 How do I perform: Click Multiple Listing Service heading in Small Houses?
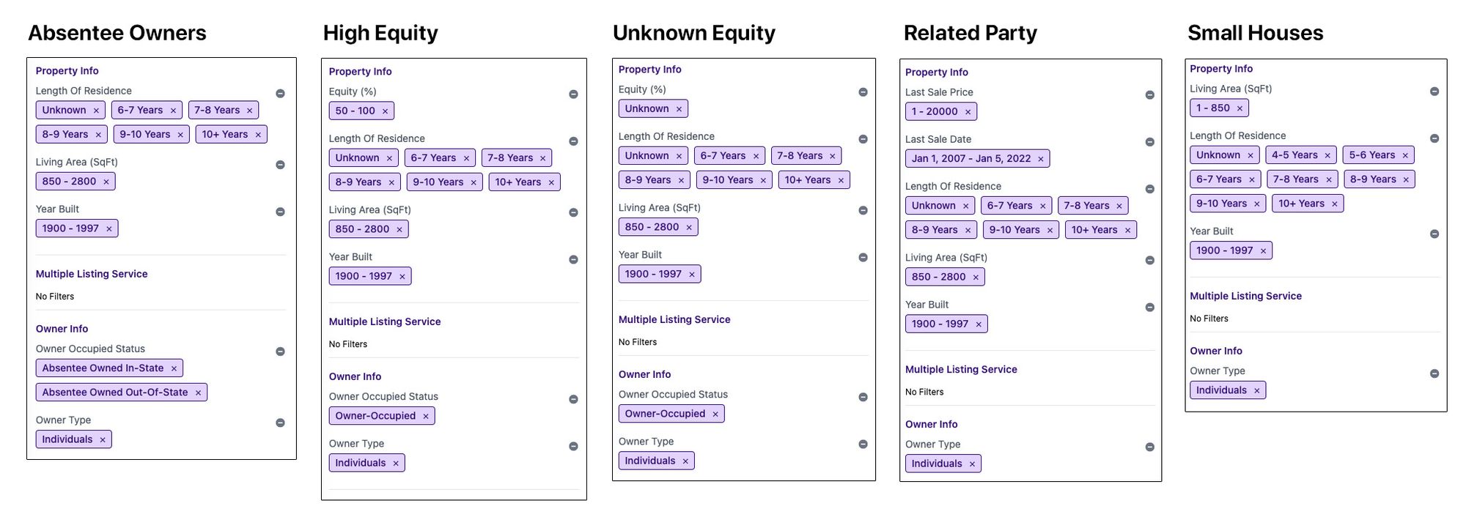tap(1245, 296)
